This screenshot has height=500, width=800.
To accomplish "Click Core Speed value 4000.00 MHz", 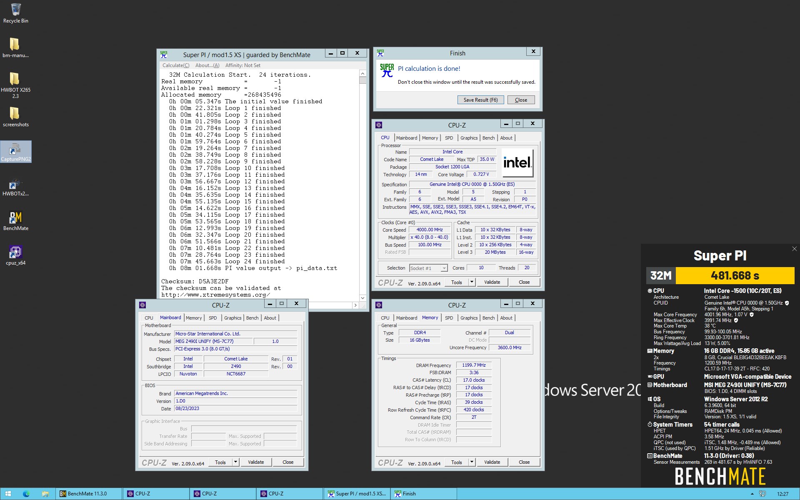I will (430, 230).
